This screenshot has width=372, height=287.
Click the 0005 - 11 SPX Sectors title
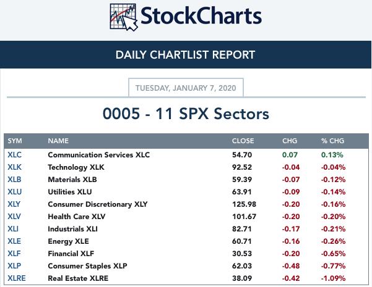point(186,114)
